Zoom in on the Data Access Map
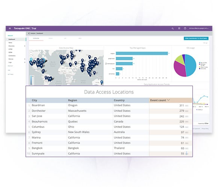Image resolution: width=218 pixels, height=187 pixels. coord(31,52)
